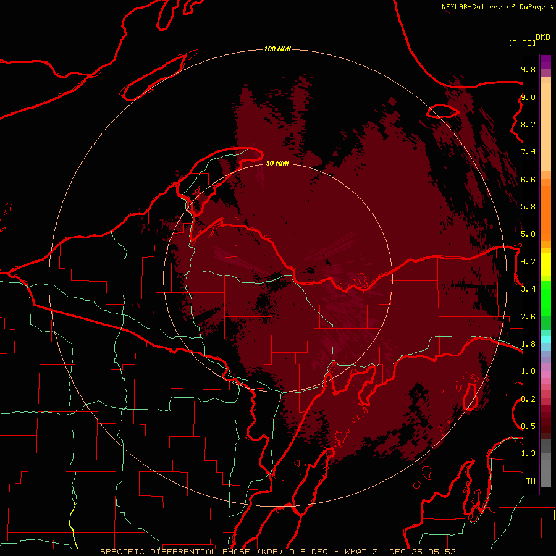Select the 5.8 legend value

[528, 207]
